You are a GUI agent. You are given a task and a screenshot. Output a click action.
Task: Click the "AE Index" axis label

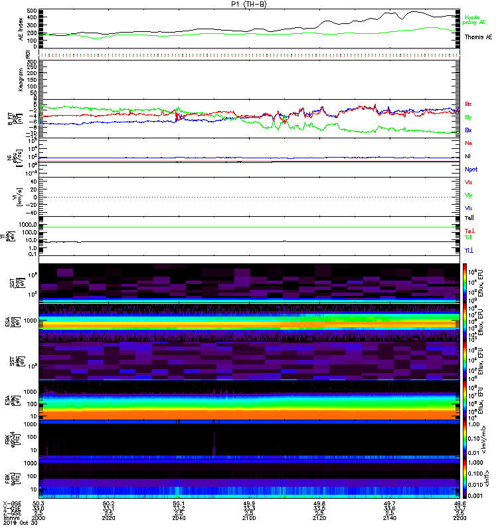tap(21, 29)
